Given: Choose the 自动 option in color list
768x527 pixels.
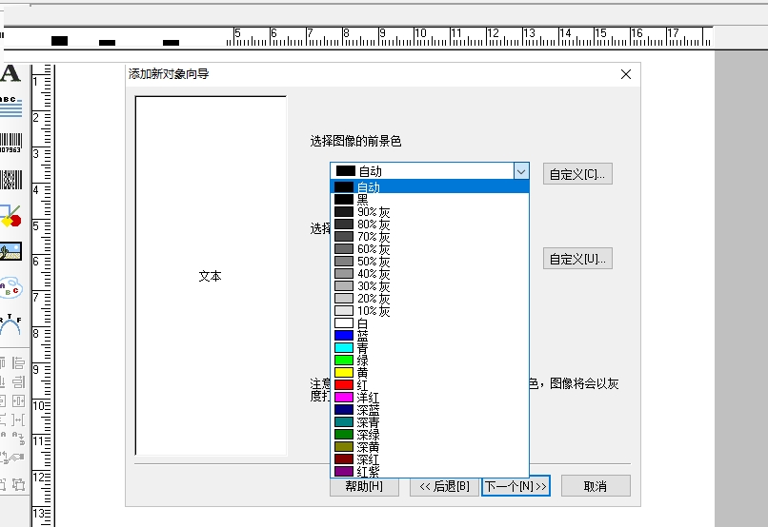Looking at the screenshot, I should click(430, 186).
